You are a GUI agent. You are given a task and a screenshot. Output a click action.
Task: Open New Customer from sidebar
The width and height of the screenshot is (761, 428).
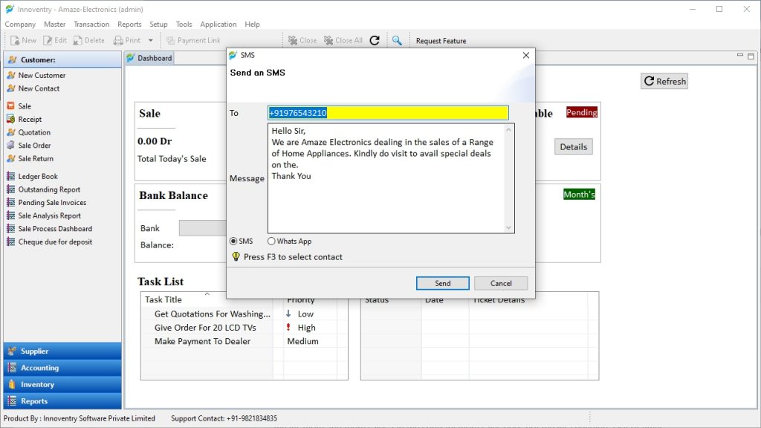(42, 75)
